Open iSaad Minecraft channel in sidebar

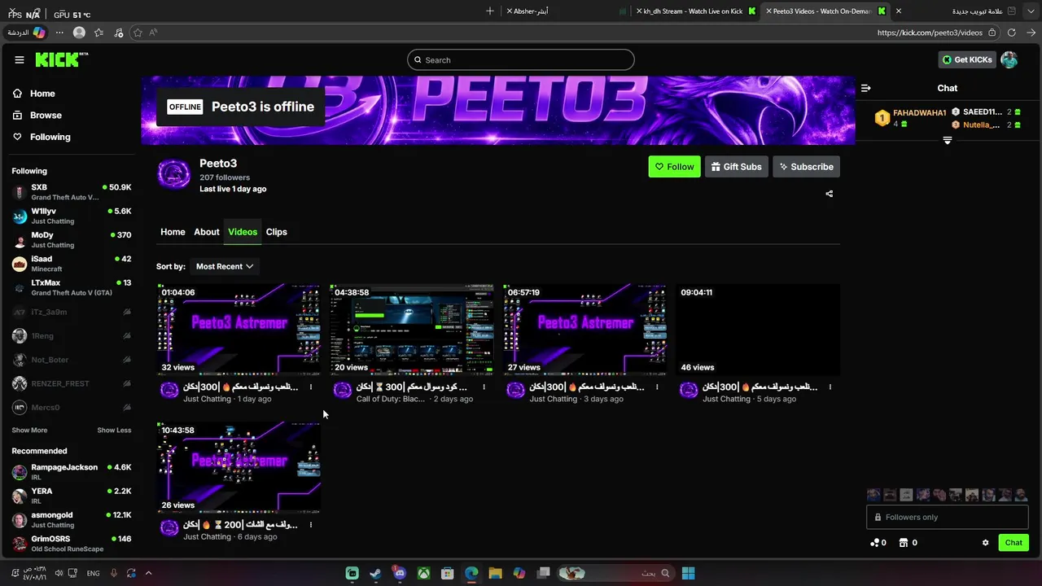tap(72, 264)
